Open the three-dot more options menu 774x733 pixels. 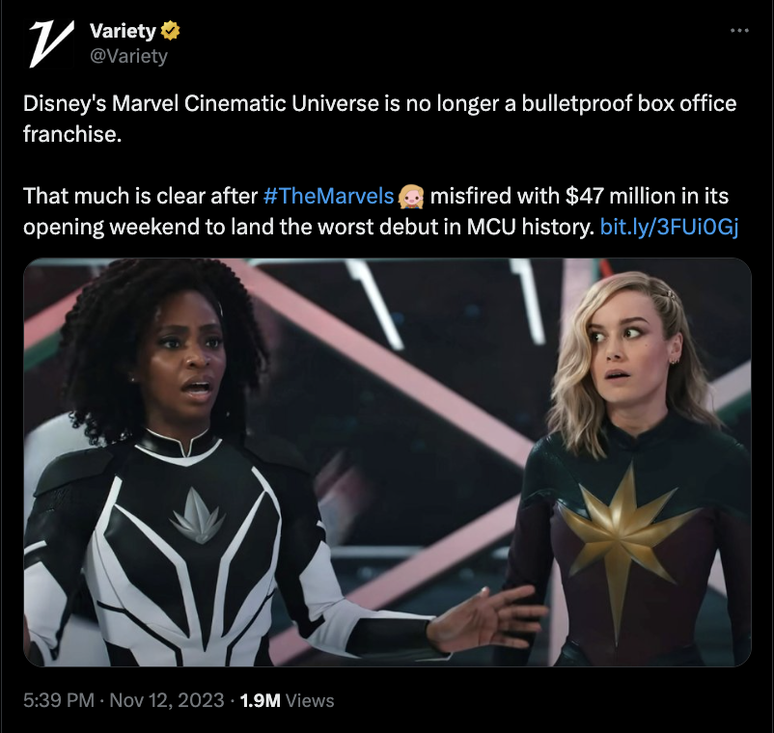pyautogui.click(x=739, y=31)
